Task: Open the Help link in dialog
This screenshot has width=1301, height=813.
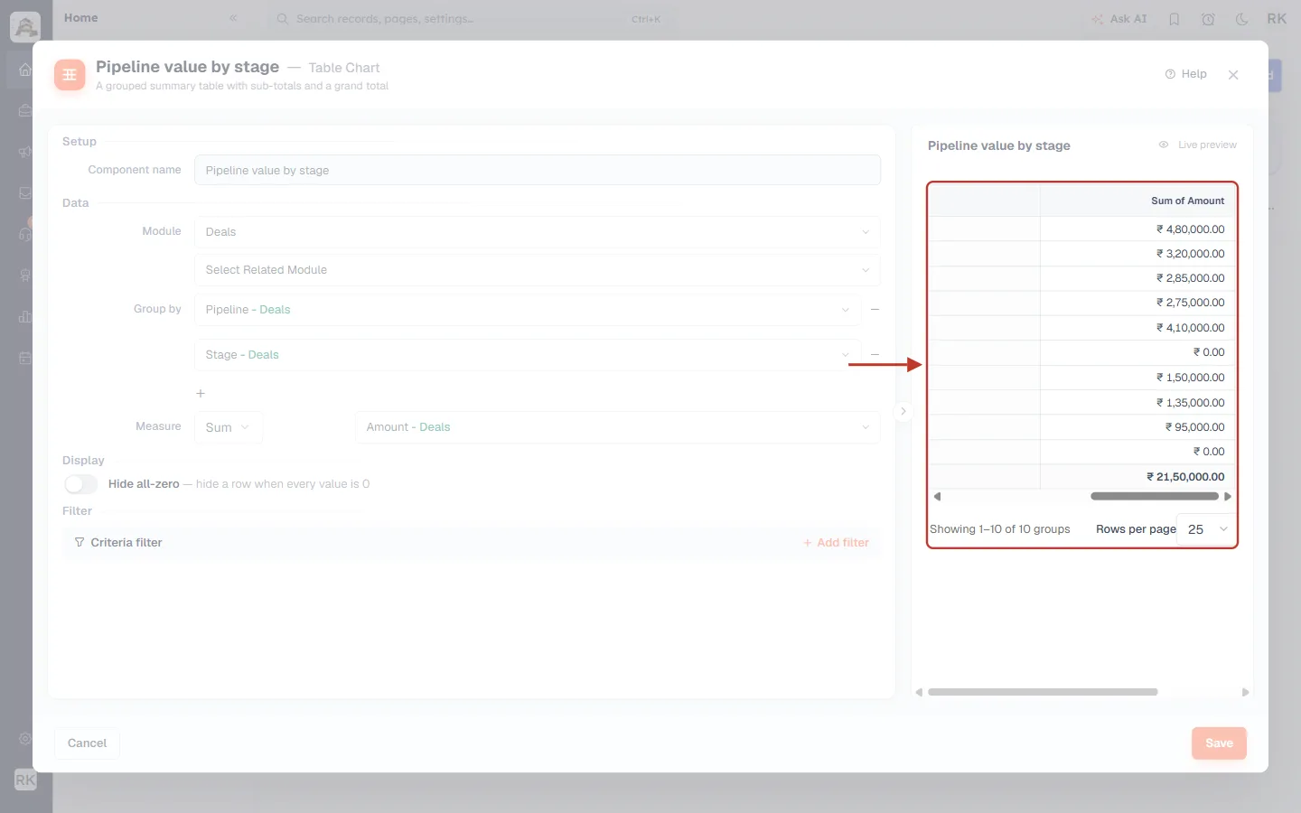Action: (1185, 74)
